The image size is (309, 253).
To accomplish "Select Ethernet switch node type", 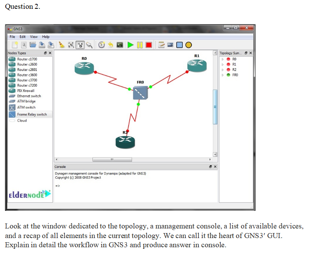I will [30, 96].
